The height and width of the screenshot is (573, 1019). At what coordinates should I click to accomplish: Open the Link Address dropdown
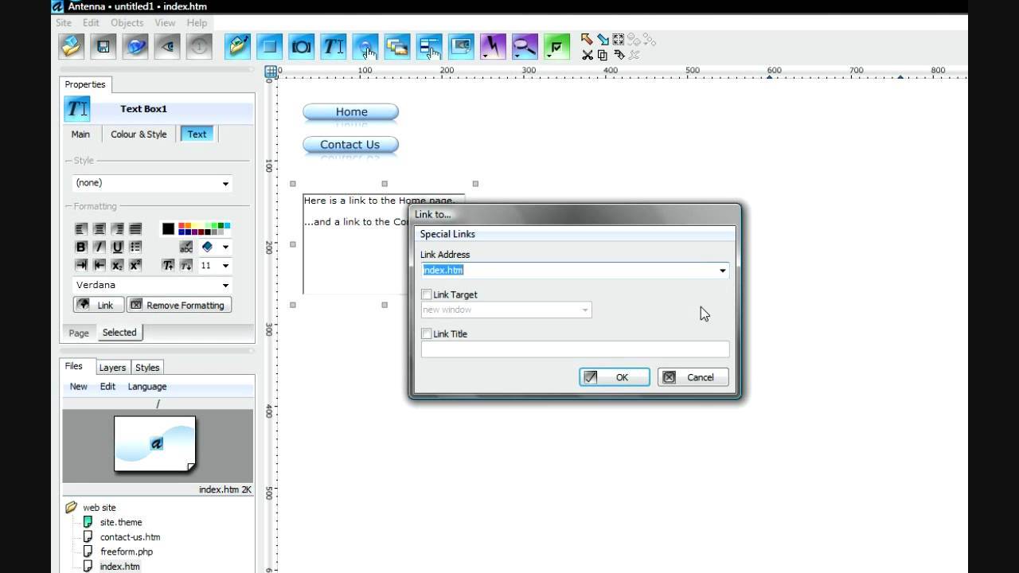pos(722,271)
